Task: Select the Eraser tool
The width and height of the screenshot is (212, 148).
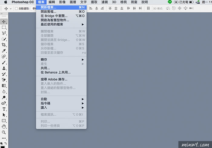Action: [4, 80]
